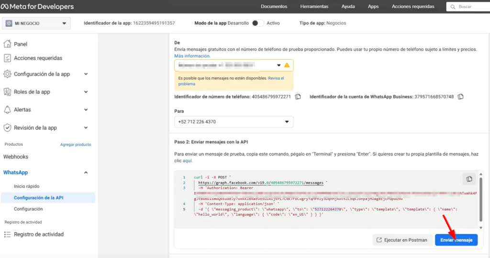Open the Para recipient number dropdown
490x258 pixels.
(234, 122)
